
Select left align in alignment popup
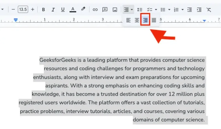coord(128,20)
